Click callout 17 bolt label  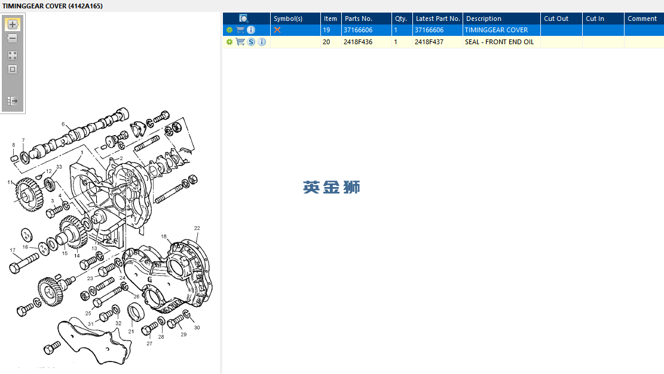click(13, 250)
